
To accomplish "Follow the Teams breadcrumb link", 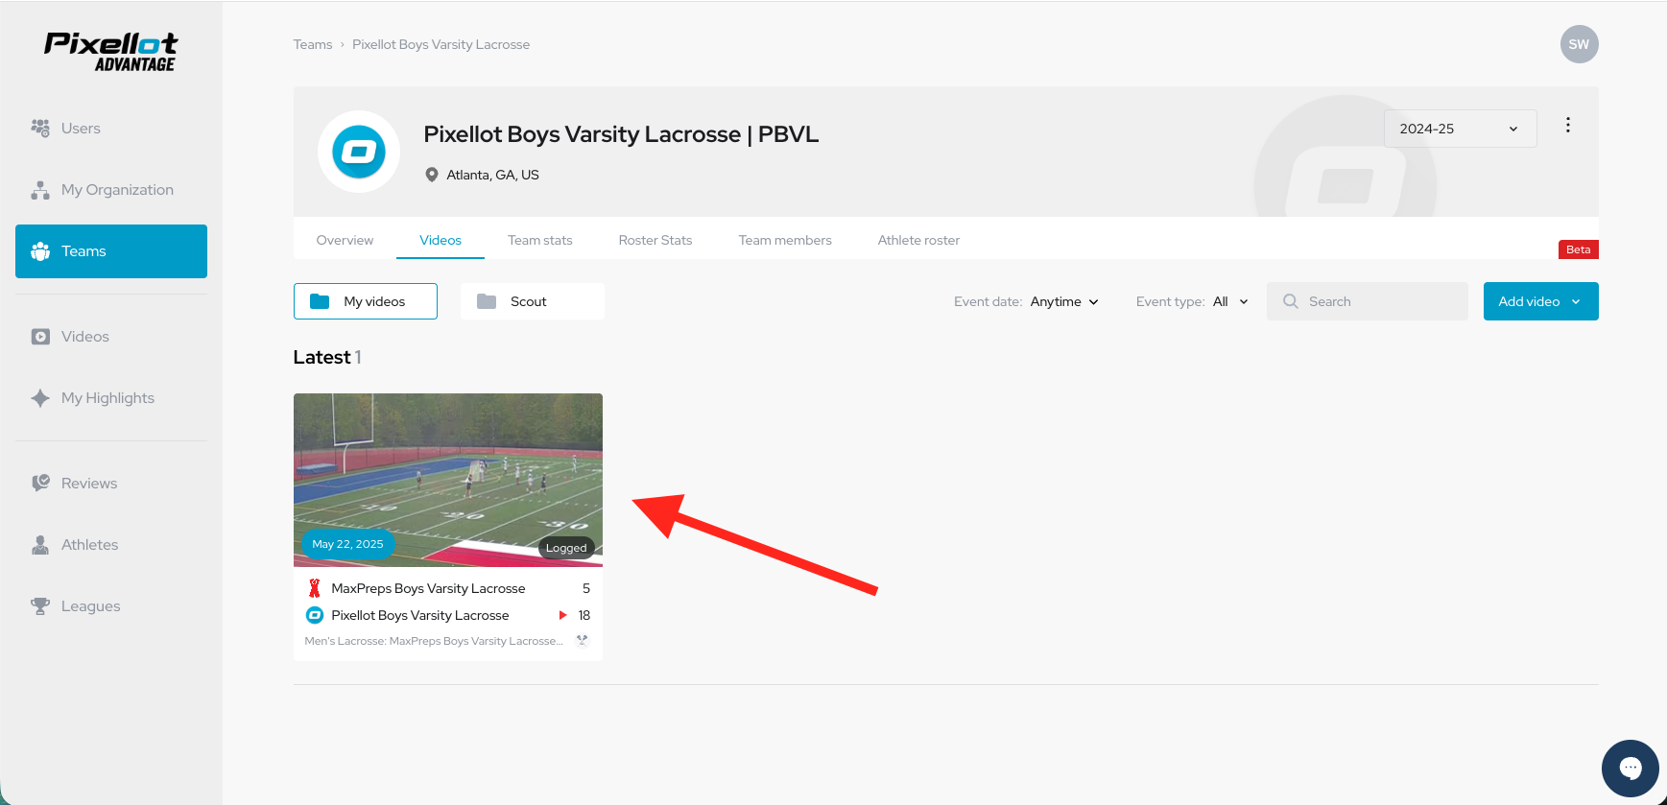I will click(313, 44).
